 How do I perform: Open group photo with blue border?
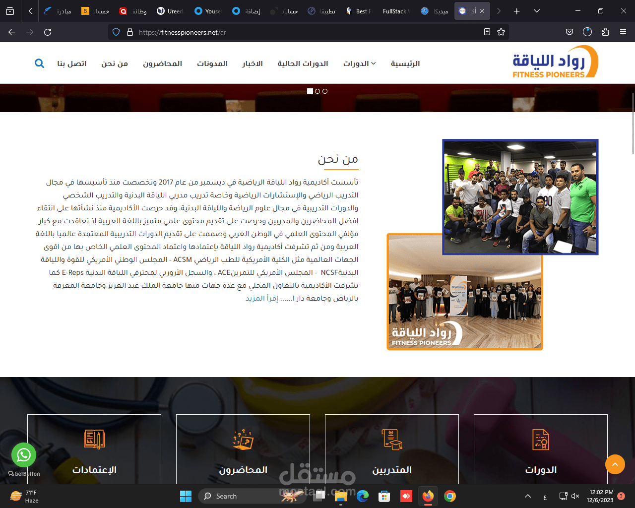(x=520, y=197)
